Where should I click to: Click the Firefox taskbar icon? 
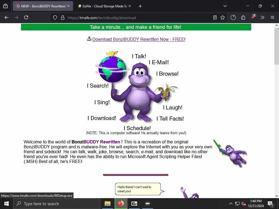(121, 204)
